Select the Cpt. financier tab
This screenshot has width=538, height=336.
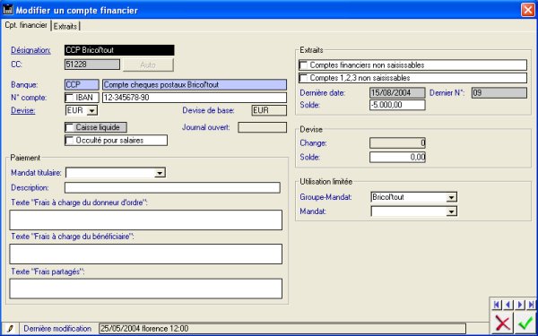[26, 25]
